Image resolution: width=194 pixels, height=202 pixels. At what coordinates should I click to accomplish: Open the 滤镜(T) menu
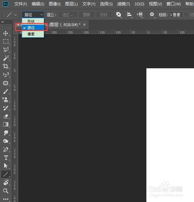click(x=124, y=4)
